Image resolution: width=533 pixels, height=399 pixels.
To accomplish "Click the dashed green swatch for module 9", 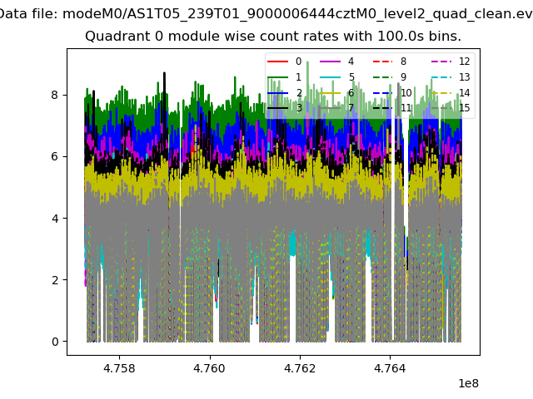I will [x=383, y=77].
